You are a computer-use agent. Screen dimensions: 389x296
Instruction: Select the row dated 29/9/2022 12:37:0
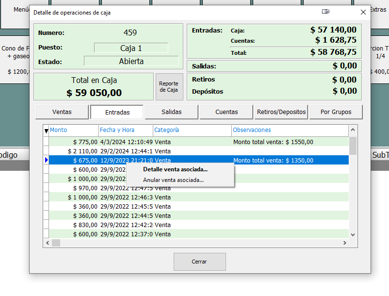point(198,234)
